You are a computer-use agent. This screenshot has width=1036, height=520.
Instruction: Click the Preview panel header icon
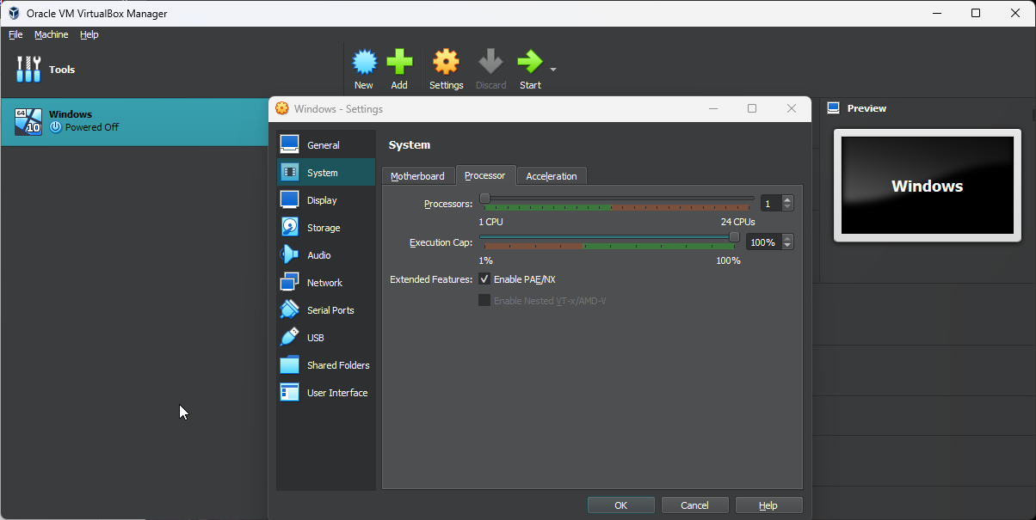[833, 108]
